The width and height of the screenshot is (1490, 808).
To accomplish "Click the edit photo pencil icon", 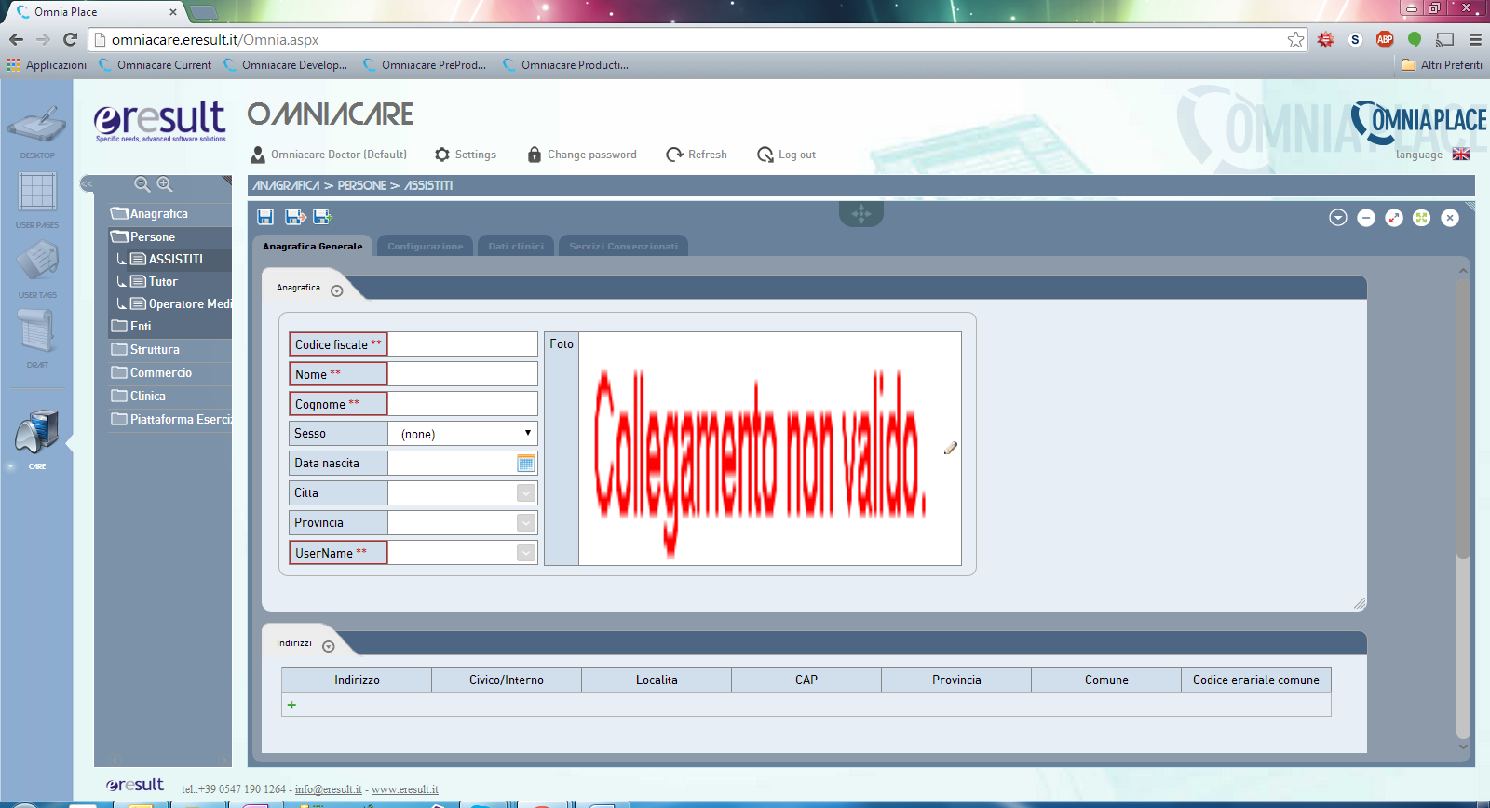I will coord(950,448).
